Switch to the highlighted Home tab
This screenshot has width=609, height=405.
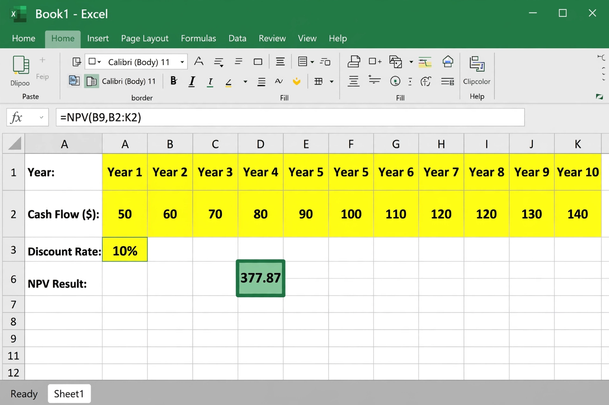(x=63, y=38)
